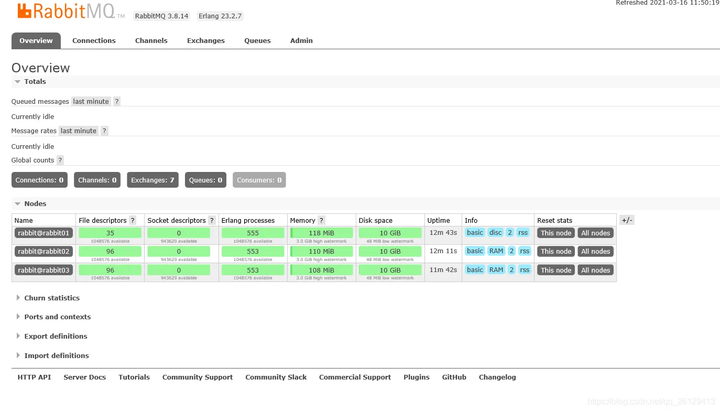
Task: Click rabbit02 disk space 10 GiB bar
Action: click(390, 251)
